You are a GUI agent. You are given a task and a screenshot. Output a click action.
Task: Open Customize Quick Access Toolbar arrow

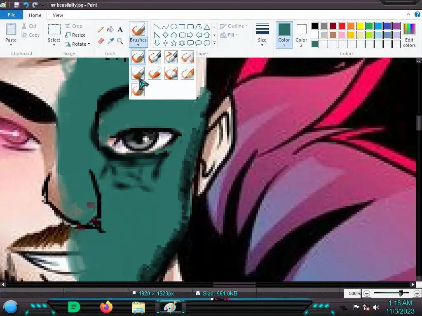click(42, 5)
